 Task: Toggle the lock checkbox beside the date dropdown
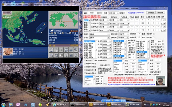124,13
